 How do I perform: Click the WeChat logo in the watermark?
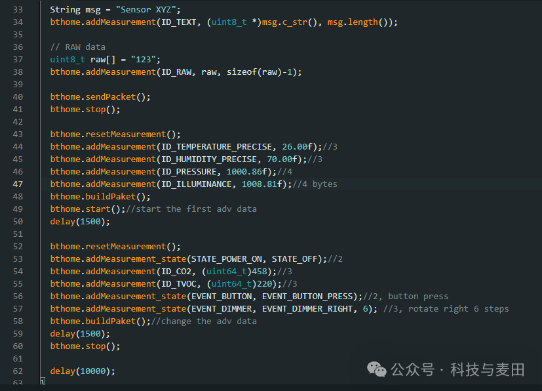[x=377, y=369]
